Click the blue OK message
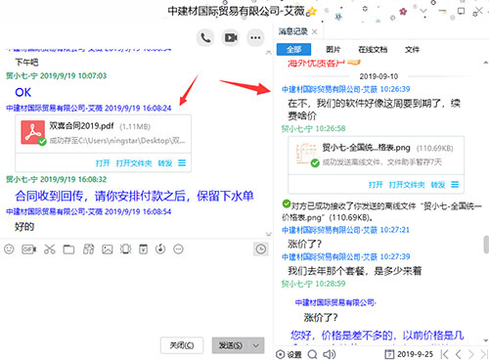Screen dimensions: 489x361 [x=22, y=93]
